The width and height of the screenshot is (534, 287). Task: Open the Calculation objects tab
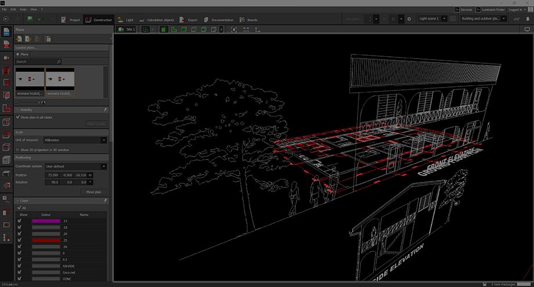tap(156, 20)
